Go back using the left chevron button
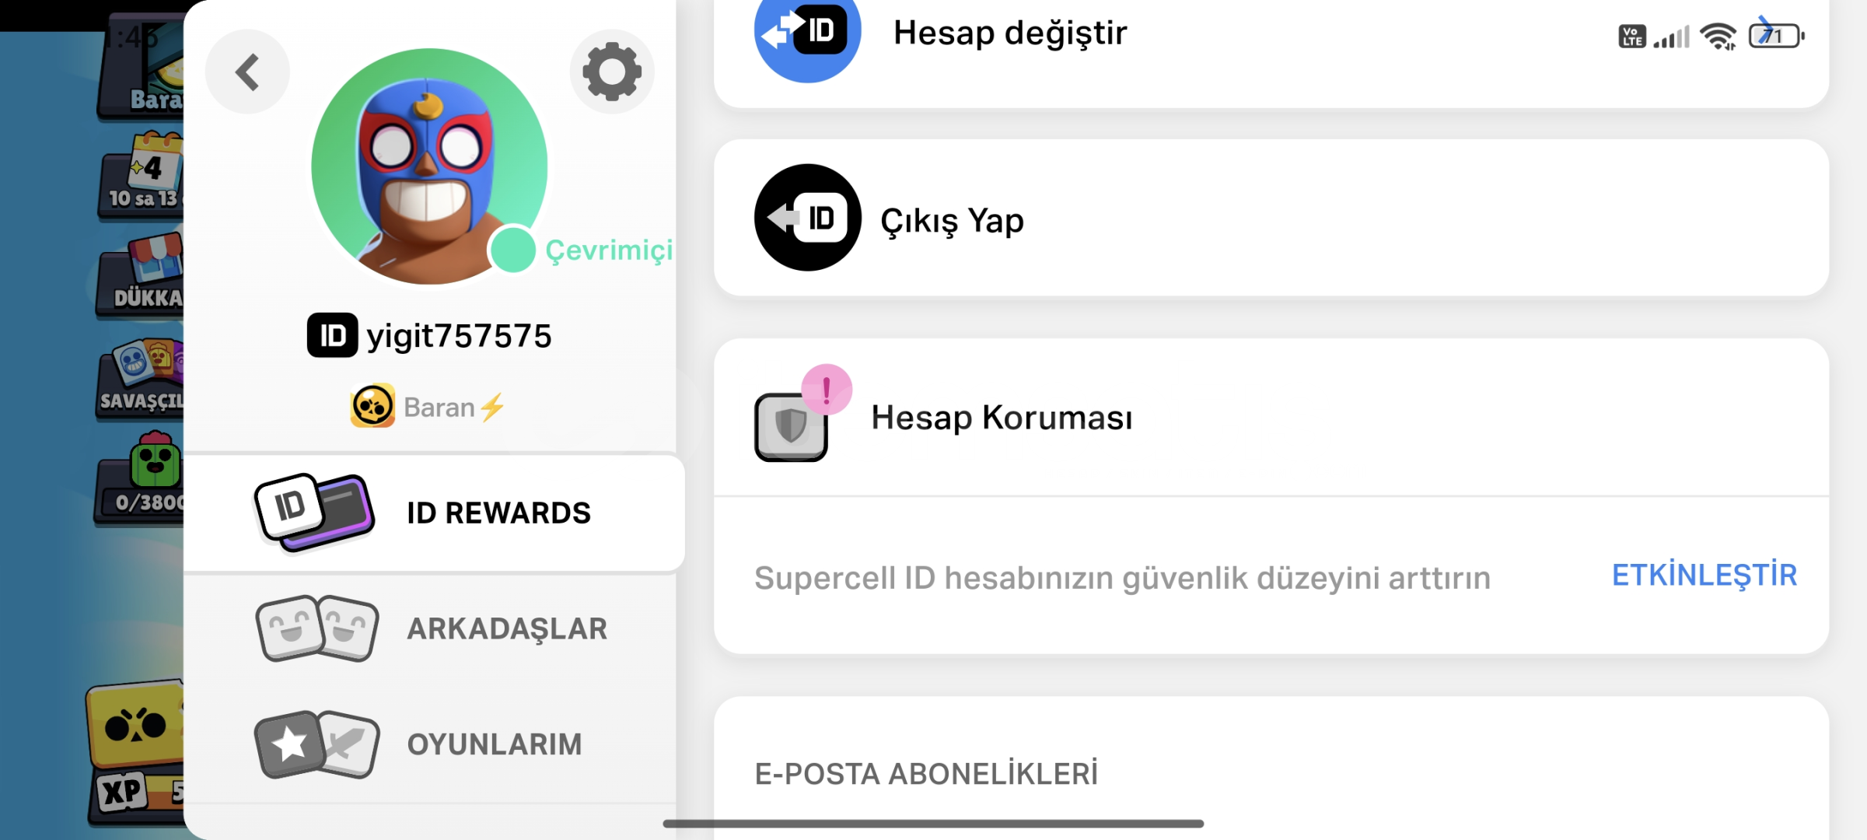This screenshot has height=840, width=1867. (247, 72)
